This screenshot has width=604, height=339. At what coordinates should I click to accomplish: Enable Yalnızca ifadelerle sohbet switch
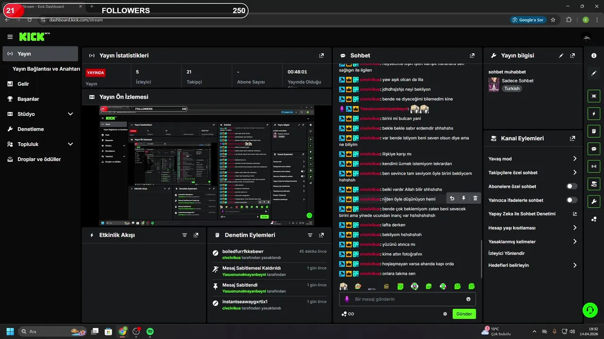[x=572, y=200]
